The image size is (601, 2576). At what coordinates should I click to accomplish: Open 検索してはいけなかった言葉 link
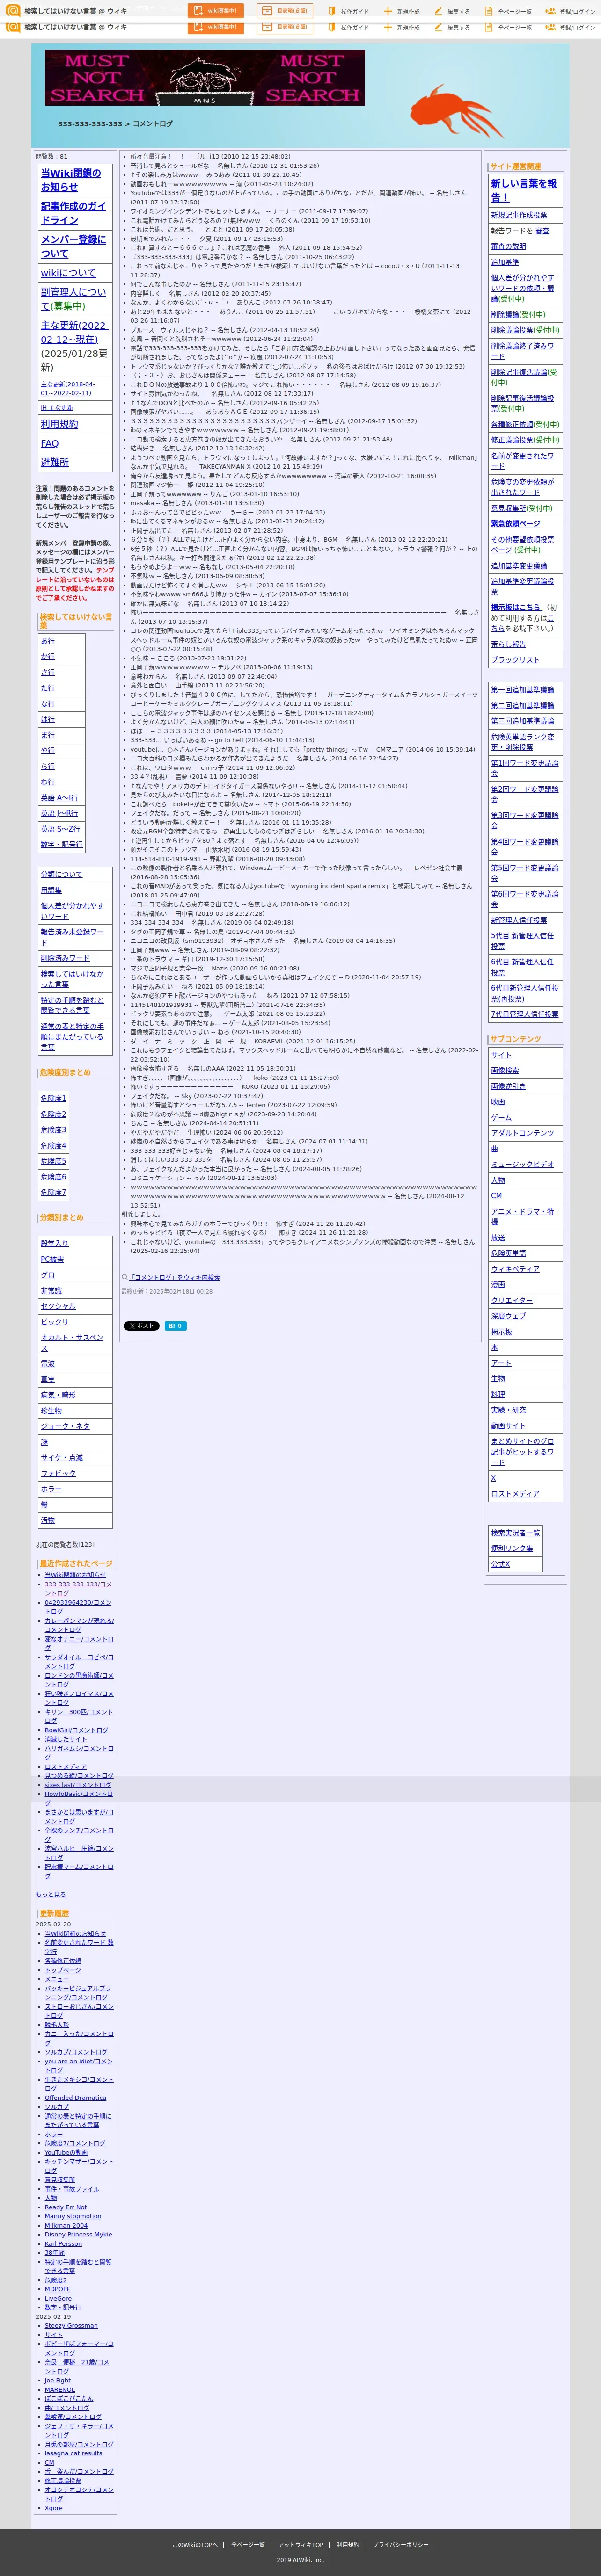click(x=72, y=979)
